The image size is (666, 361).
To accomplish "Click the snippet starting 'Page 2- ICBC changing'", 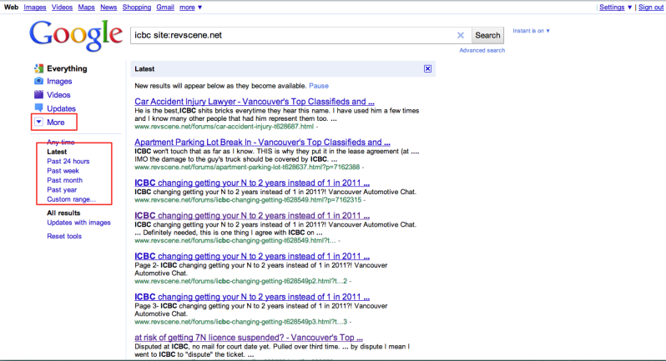I will (x=260, y=269).
